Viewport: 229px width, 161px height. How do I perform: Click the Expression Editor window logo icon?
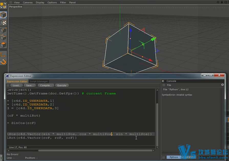point(7,76)
